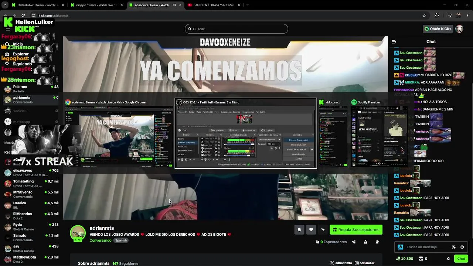Open Chrome profile avatar
This screenshot has height=266, width=473.
[459, 16]
